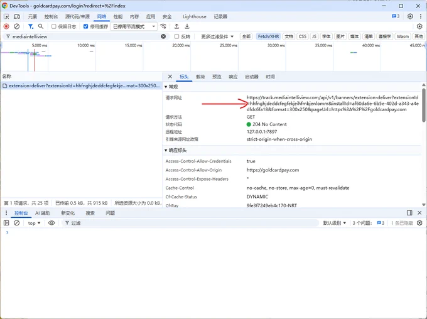This screenshot has width=427, height=319.
Task: Import HAR file upload icon
Action: (x=176, y=26)
